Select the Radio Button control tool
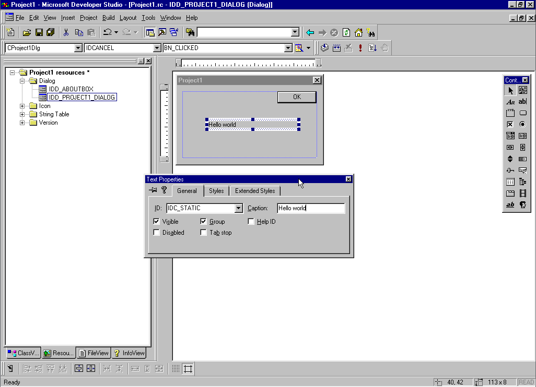536x387 pixels. (x=522, y=125)
